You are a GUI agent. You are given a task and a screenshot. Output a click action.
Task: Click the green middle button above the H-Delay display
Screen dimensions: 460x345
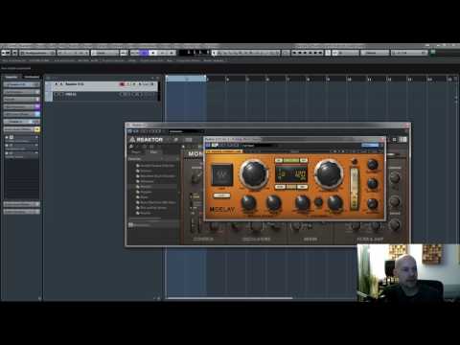[x=291, y=160]
